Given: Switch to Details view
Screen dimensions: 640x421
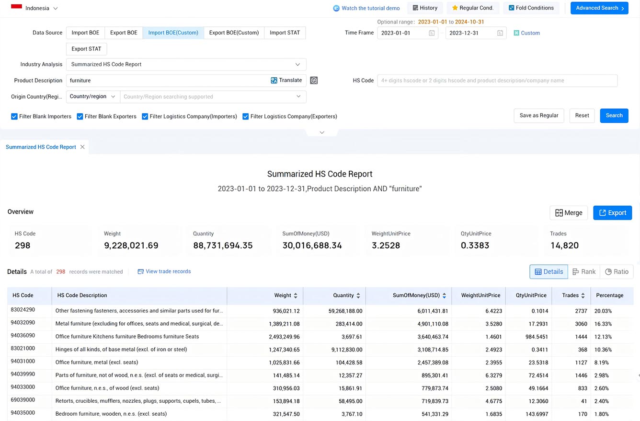Looking at the screenshot, I should [549, 272].
